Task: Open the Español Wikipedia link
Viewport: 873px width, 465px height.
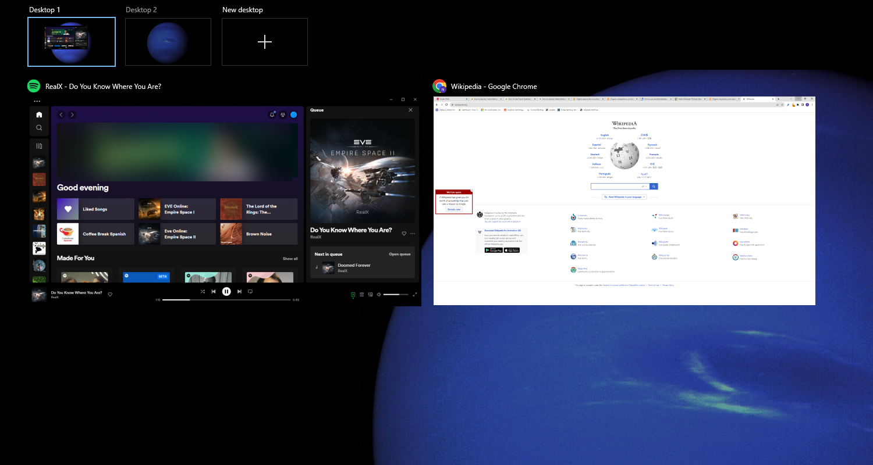Action: click(x=597, y=145)
